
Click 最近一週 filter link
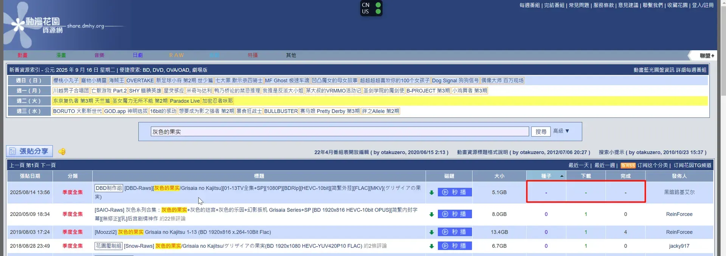(x=605, y=165)
